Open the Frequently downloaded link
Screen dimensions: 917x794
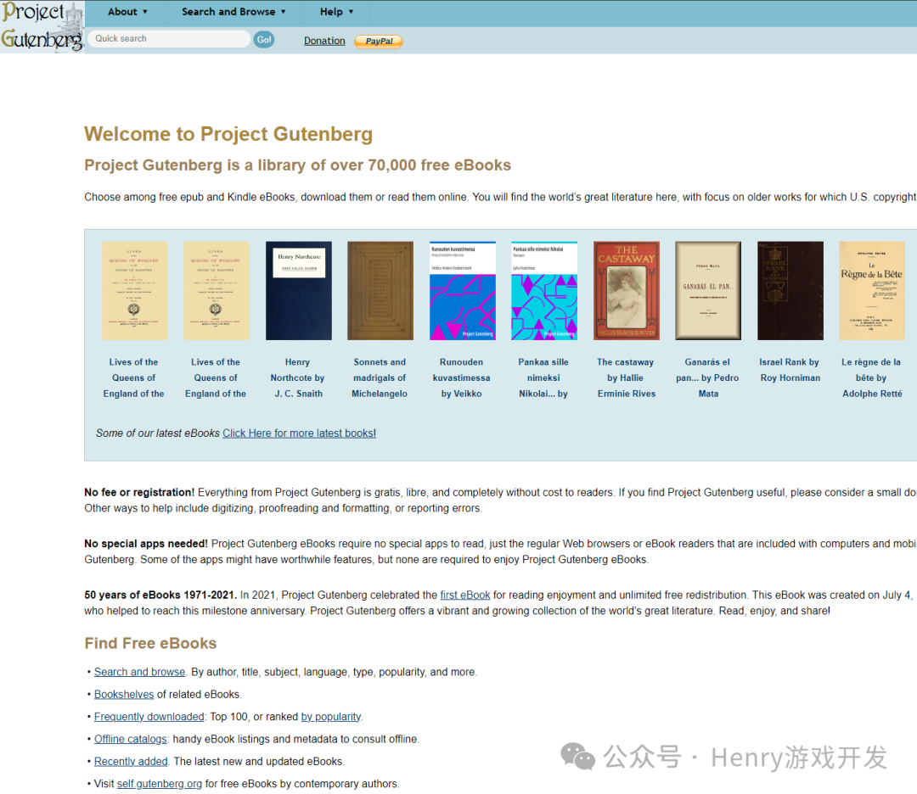(149, 716)
